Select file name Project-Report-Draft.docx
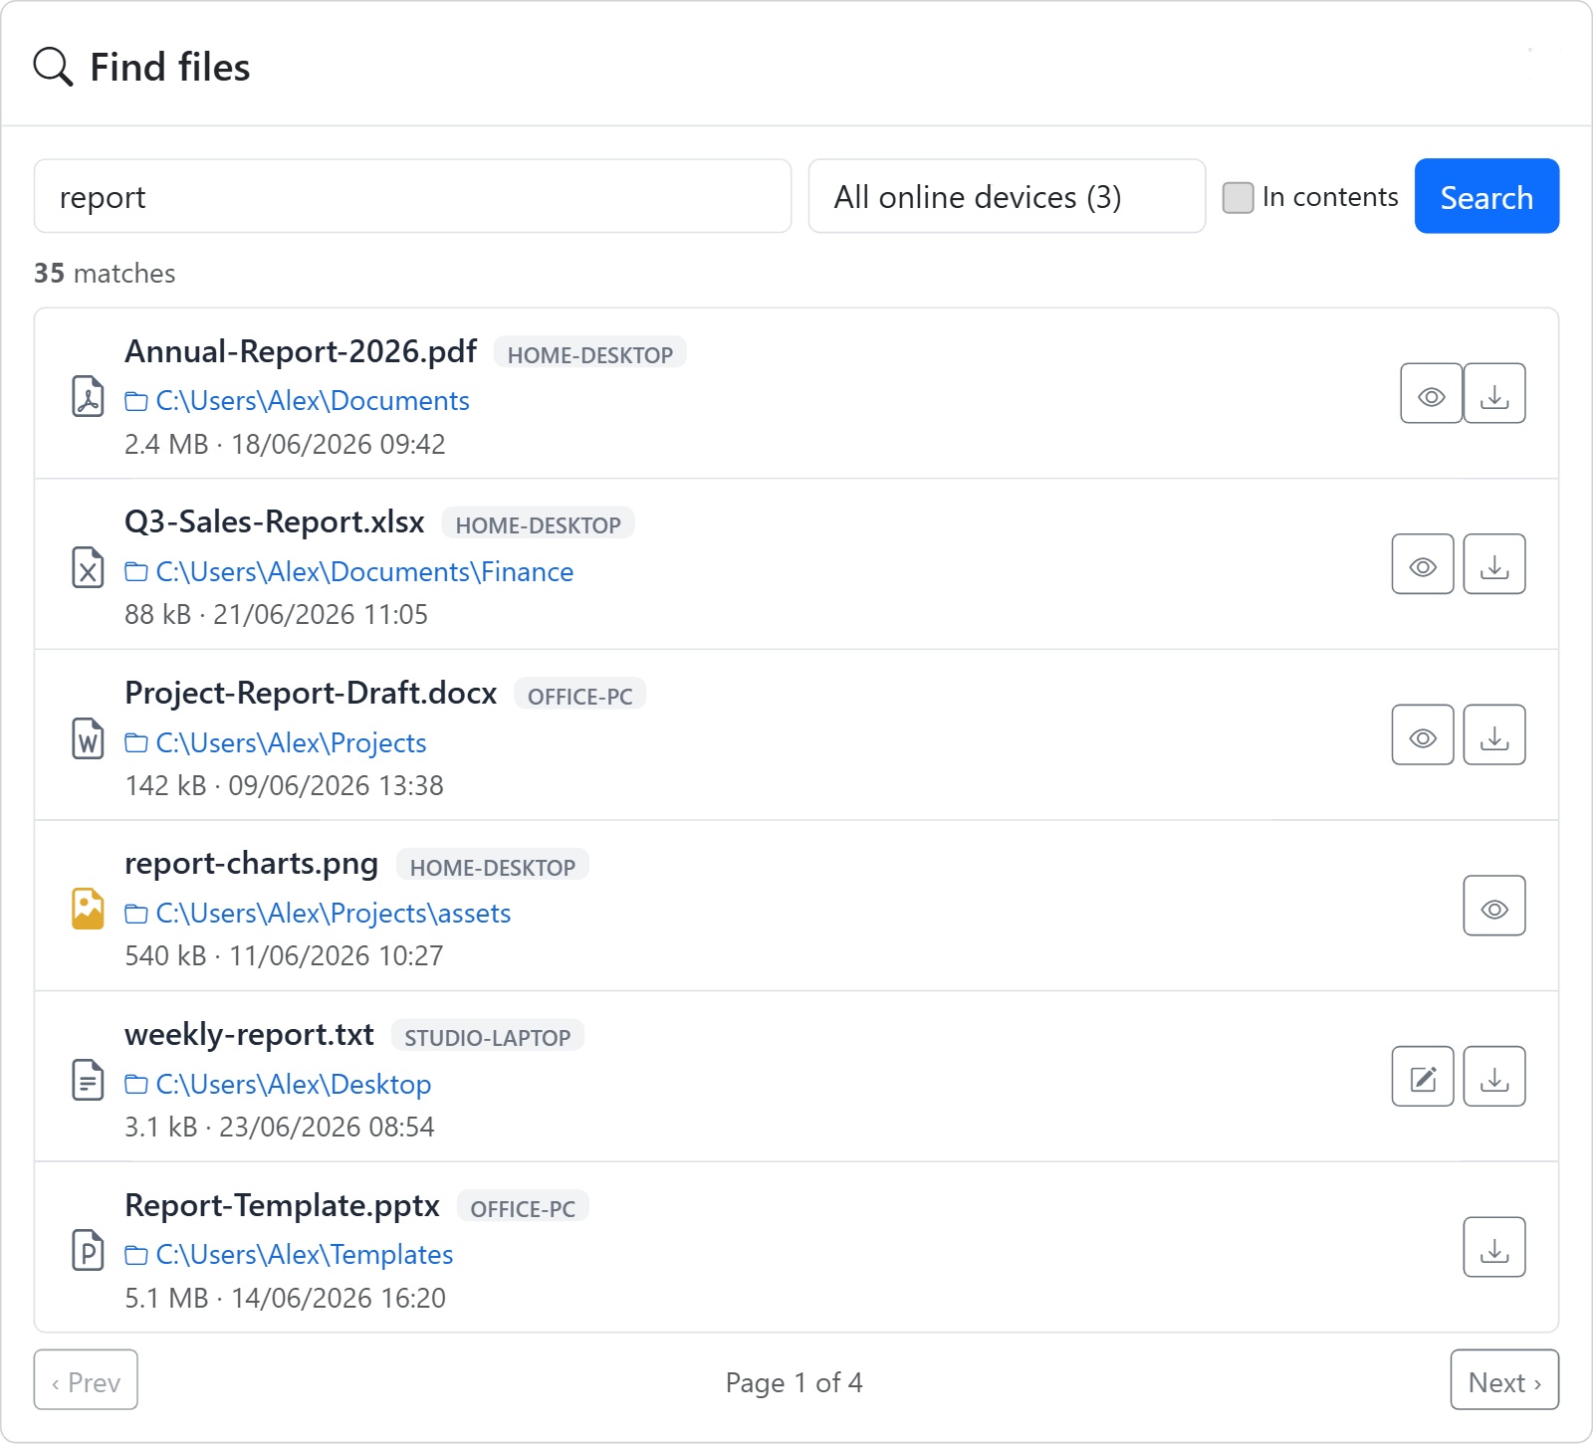This screenshot has width=1593, height=1445. (x=311, y=693)
